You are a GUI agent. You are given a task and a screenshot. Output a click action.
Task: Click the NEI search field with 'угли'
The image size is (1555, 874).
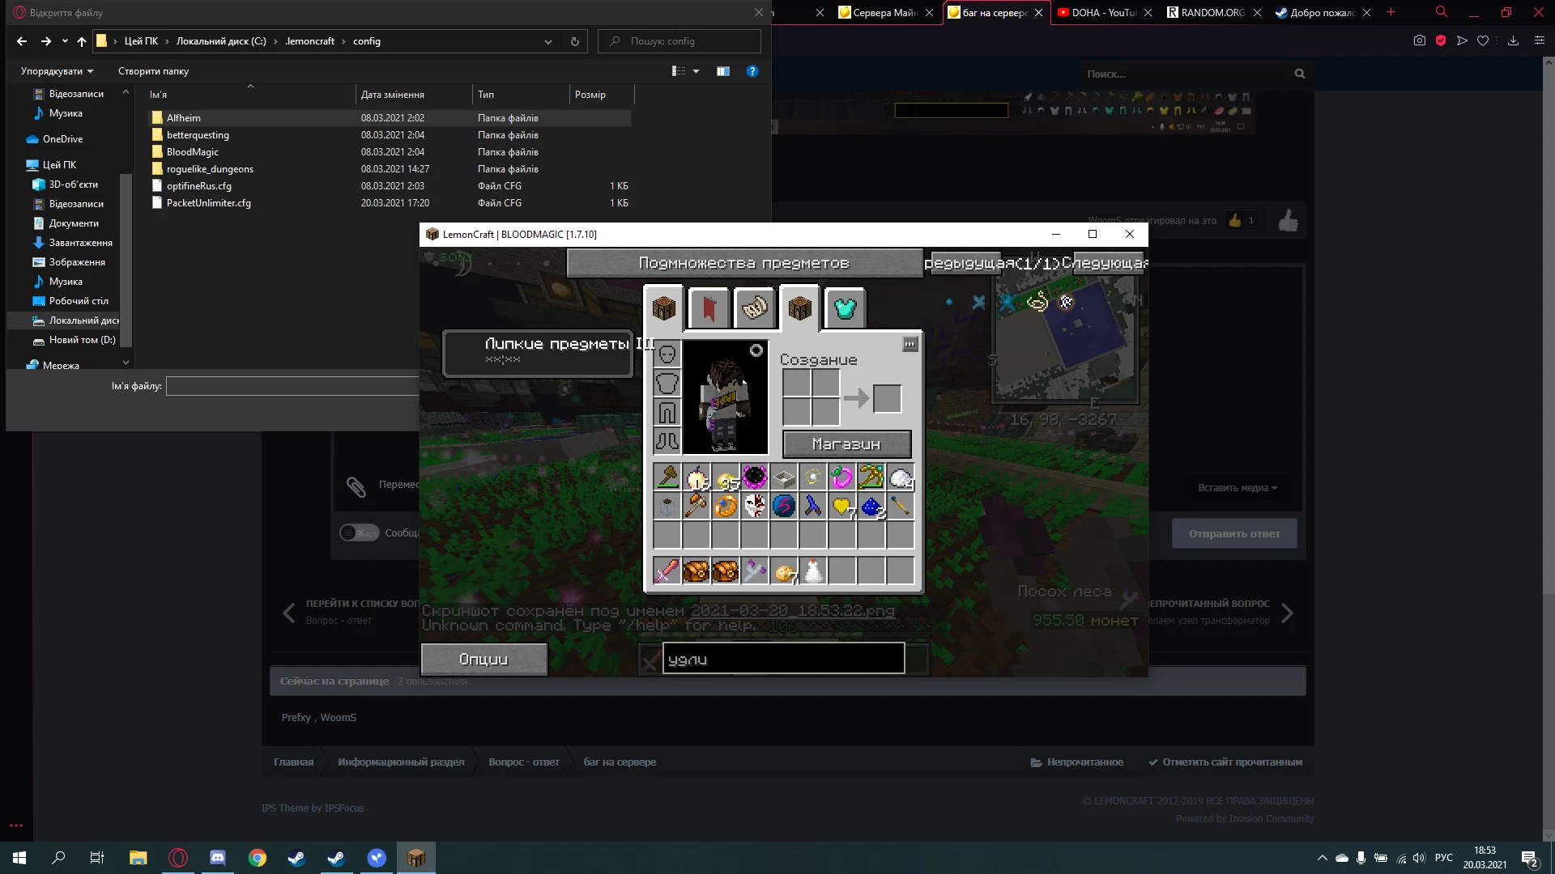tap(783, 659)
